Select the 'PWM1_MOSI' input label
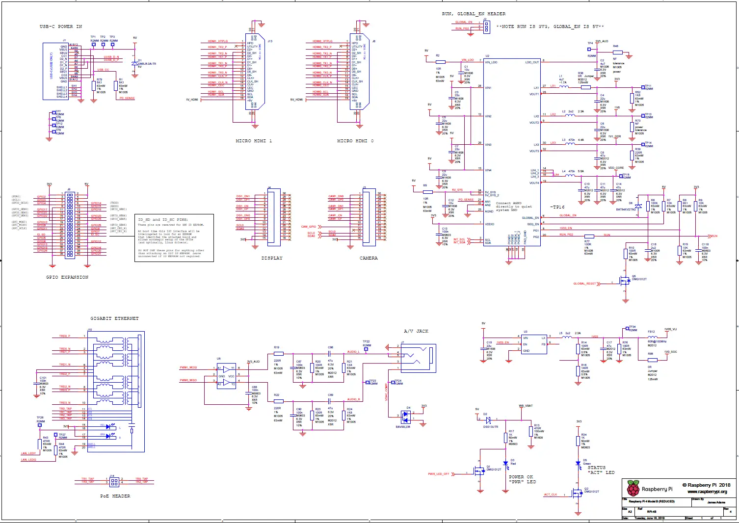The height and width of the screenshot is (523, 739). click(188, 367)
